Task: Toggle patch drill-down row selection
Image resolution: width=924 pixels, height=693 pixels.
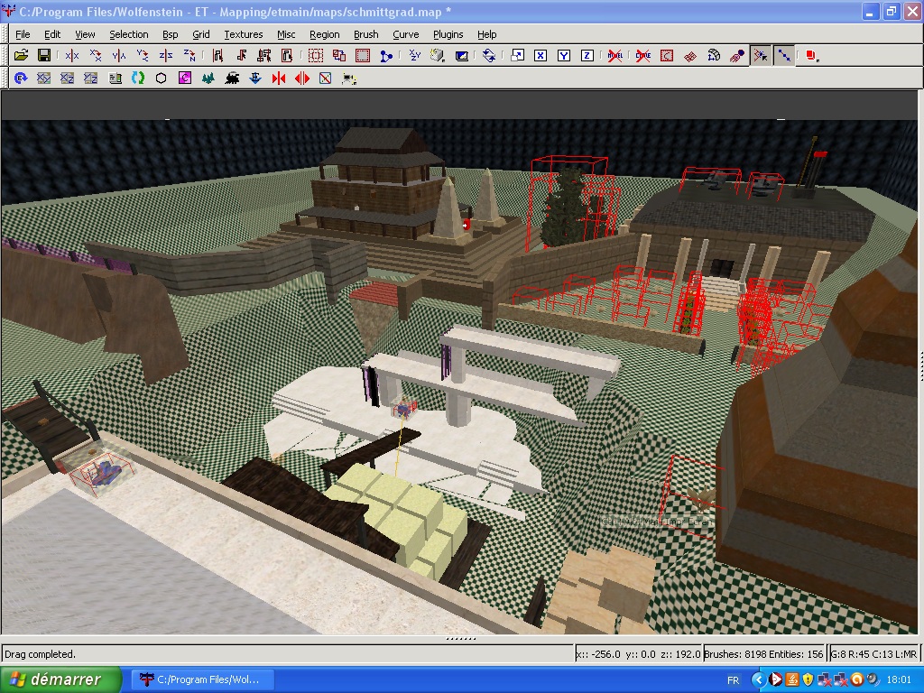Action: click(784, 55)
